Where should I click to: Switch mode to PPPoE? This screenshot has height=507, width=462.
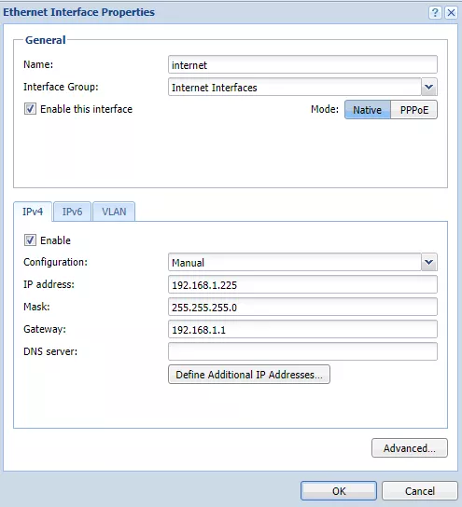tap(414, 110)
